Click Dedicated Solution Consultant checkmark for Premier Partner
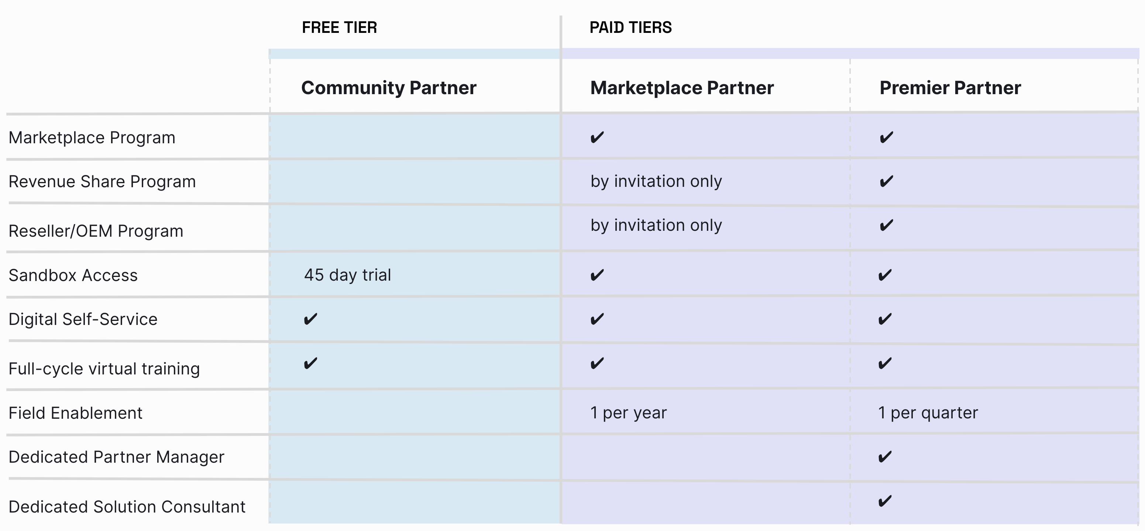1145x531 pixels. coord(885,501)
